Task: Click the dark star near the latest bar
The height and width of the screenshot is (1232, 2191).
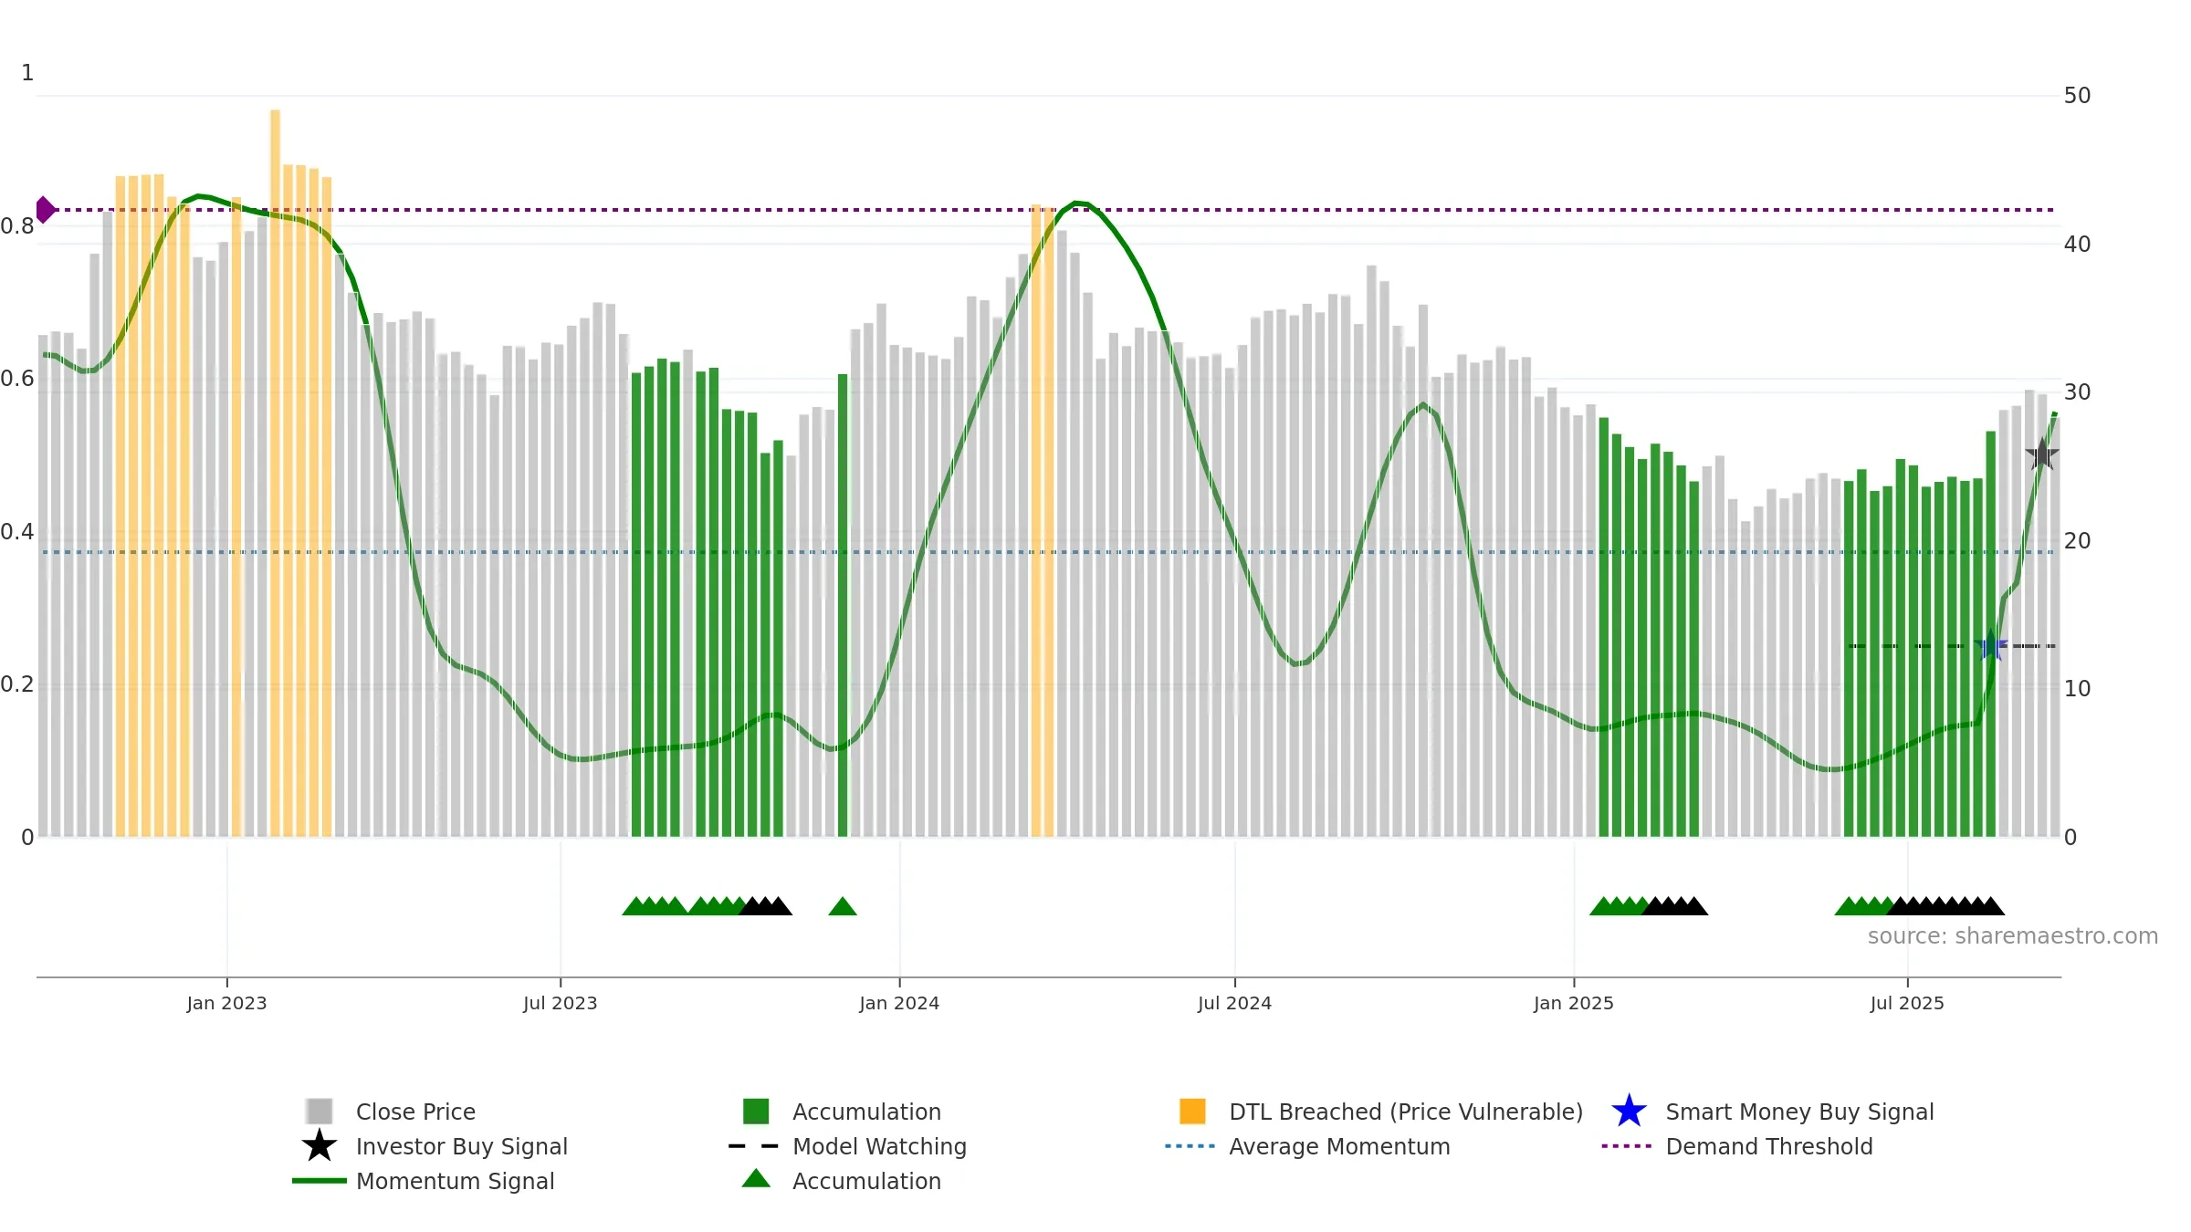Action: [2042, 454]
